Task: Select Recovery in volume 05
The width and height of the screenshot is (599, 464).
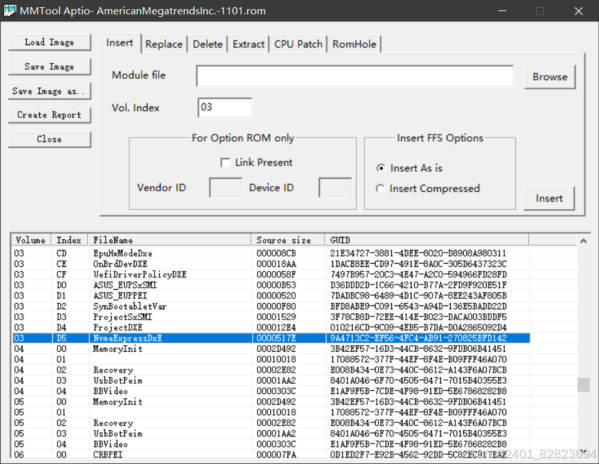Action: coord(271,423)
